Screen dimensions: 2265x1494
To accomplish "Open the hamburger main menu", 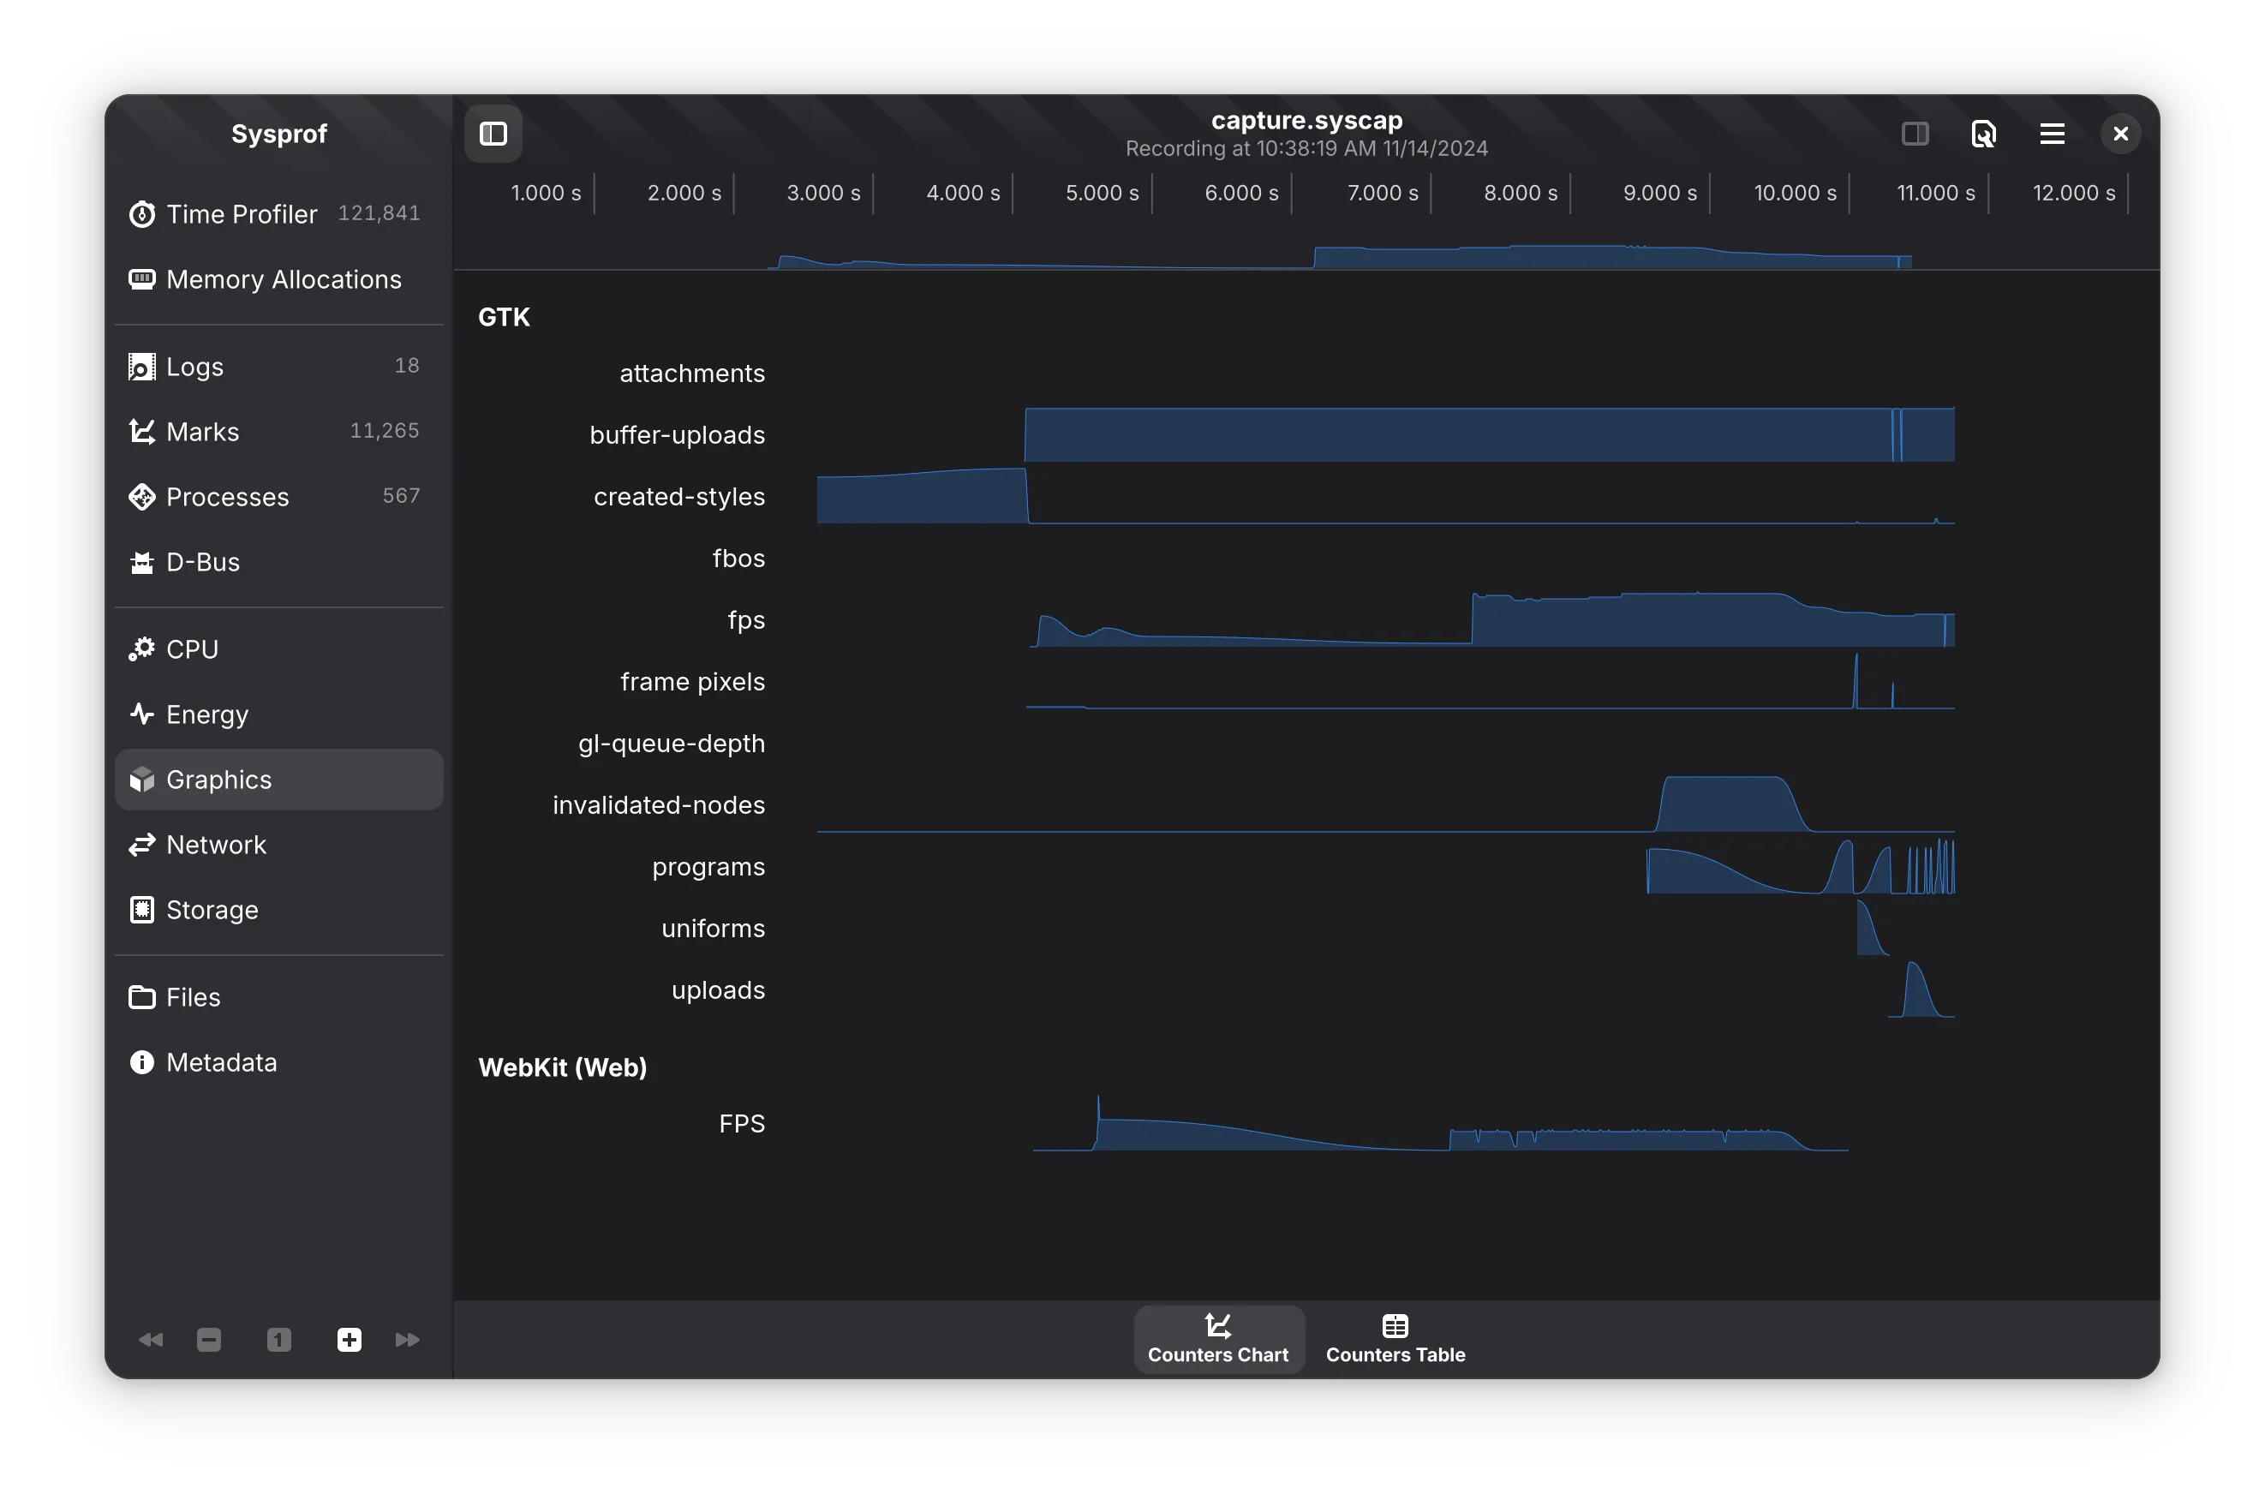I will (x=2052, y=134).
